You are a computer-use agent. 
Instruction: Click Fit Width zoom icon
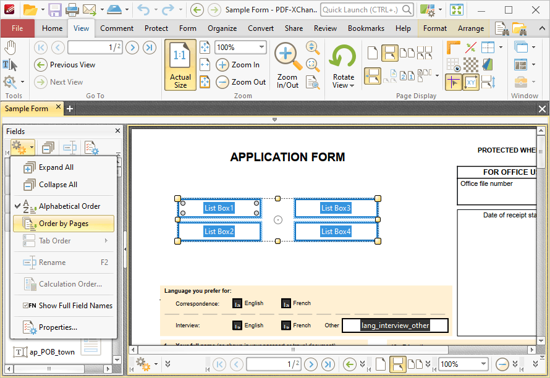(x=205, y=64)
